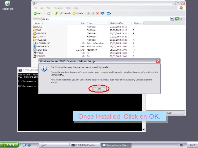Screen dimensions: 198x148
Task: Go up one folder level icon
Action: pos(56,13)
